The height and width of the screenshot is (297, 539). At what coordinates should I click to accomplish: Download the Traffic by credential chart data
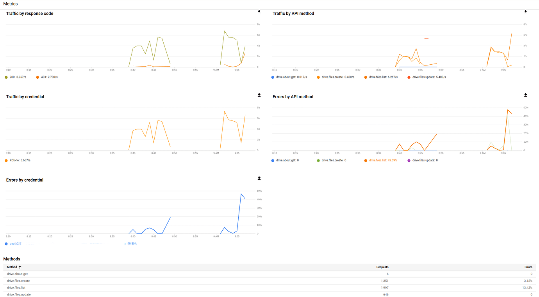pyautogui.click(x=259, y=95)
